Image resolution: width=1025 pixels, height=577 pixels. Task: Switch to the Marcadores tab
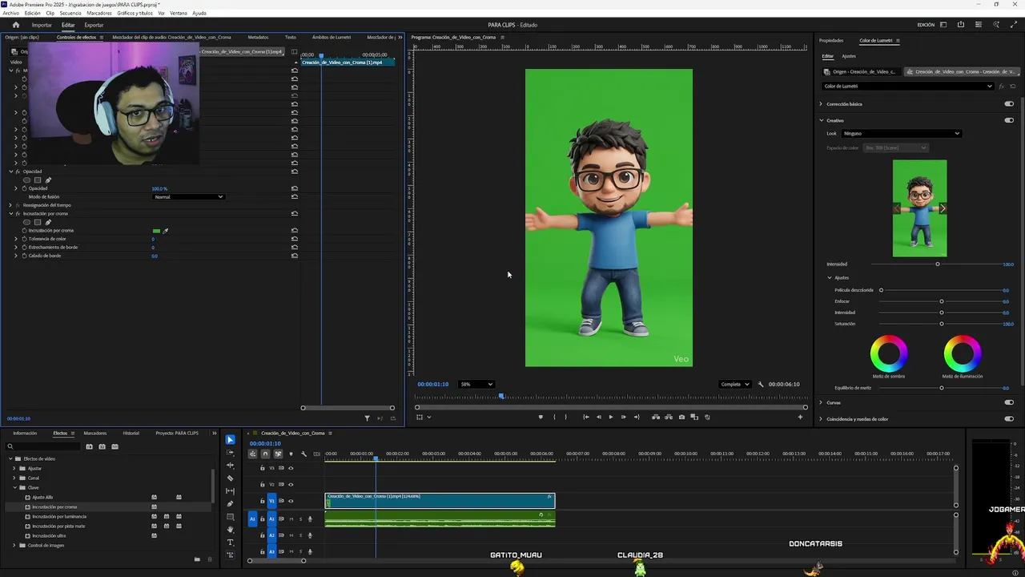[x=94, y=434]
